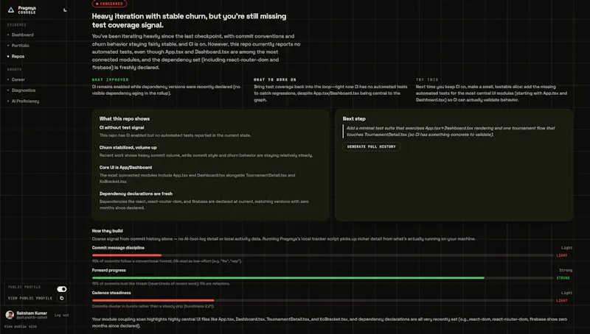Click the 'Commit message discipline' label
This screenshot has width=590, height=334.
point(118,248)
